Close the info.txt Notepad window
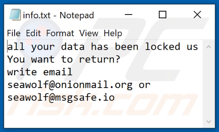The width and height of the screenshot is (219, 132). (197, 15)
